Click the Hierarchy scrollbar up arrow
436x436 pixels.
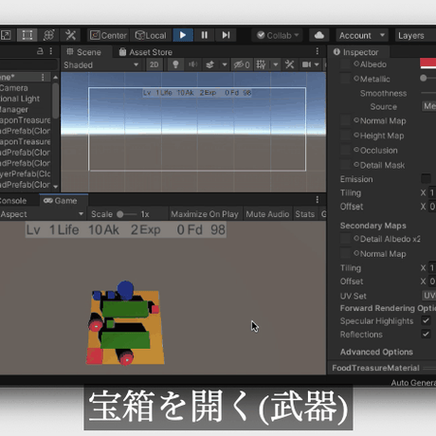(x=56, y=77)
